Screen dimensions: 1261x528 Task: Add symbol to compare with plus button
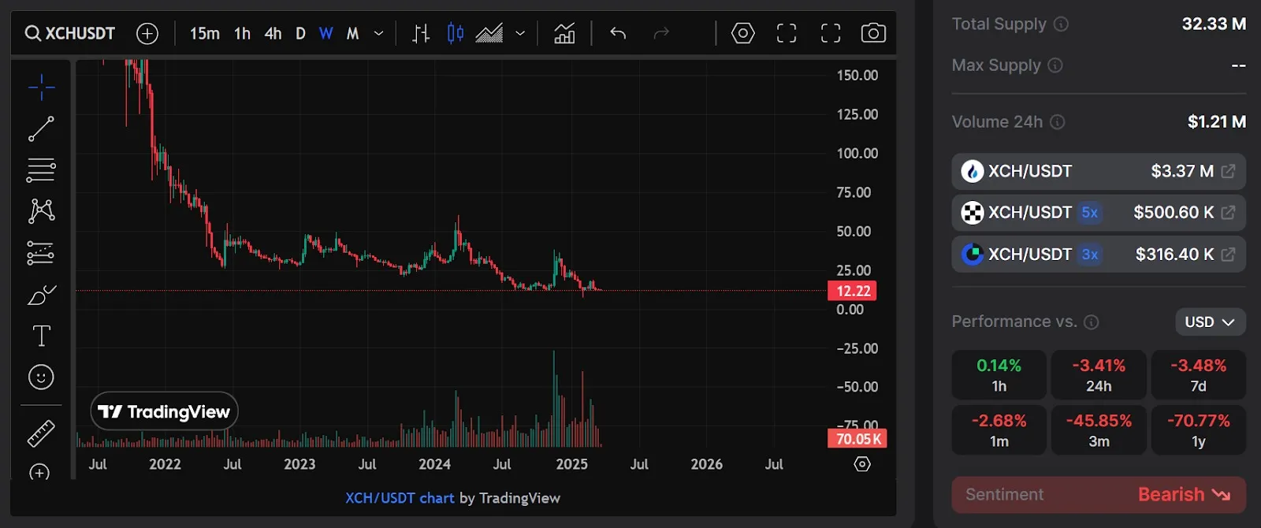tap(147, 33)
